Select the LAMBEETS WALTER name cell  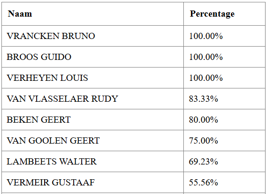point(93,161)
